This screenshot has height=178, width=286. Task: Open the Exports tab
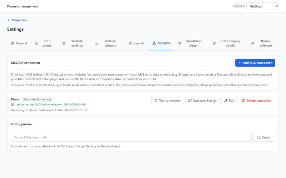[x=137, y=43]
